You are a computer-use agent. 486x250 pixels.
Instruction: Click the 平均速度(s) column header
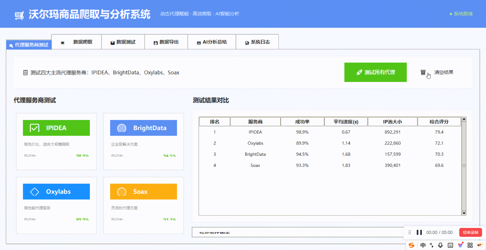[346, 122]
